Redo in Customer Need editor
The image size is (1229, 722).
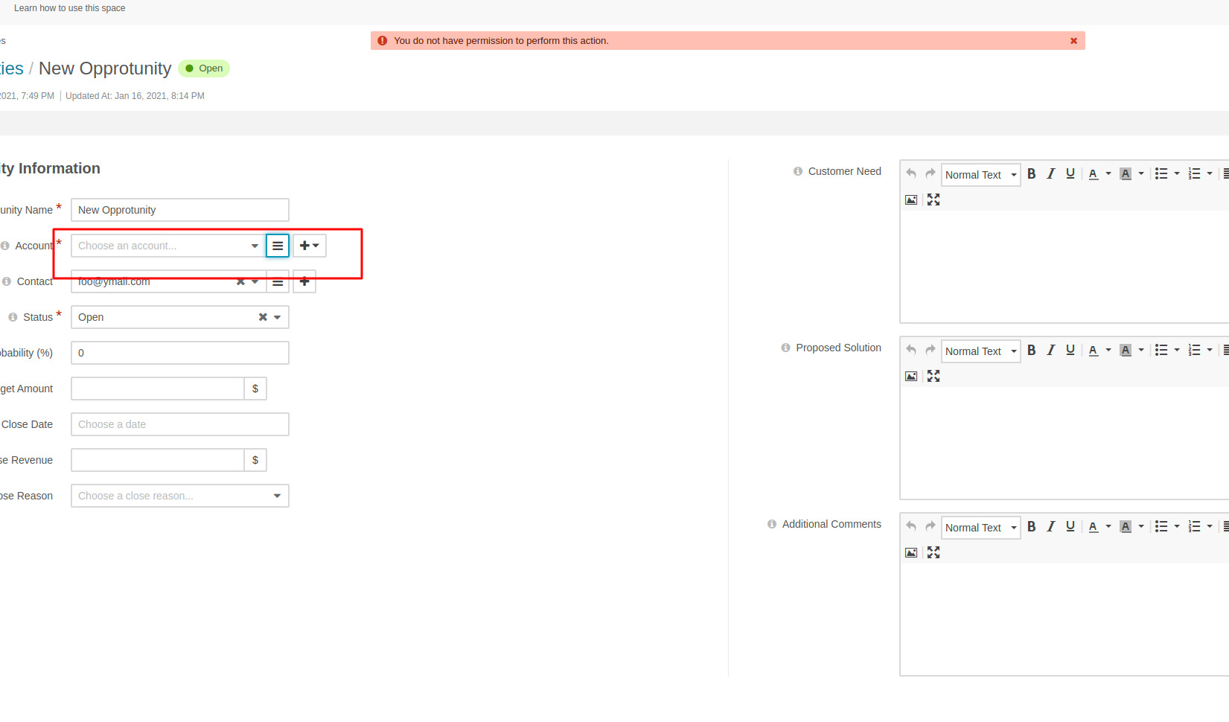[930, 173]
